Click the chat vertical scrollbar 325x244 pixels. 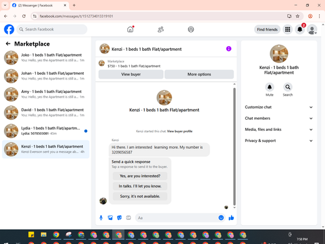234,146
